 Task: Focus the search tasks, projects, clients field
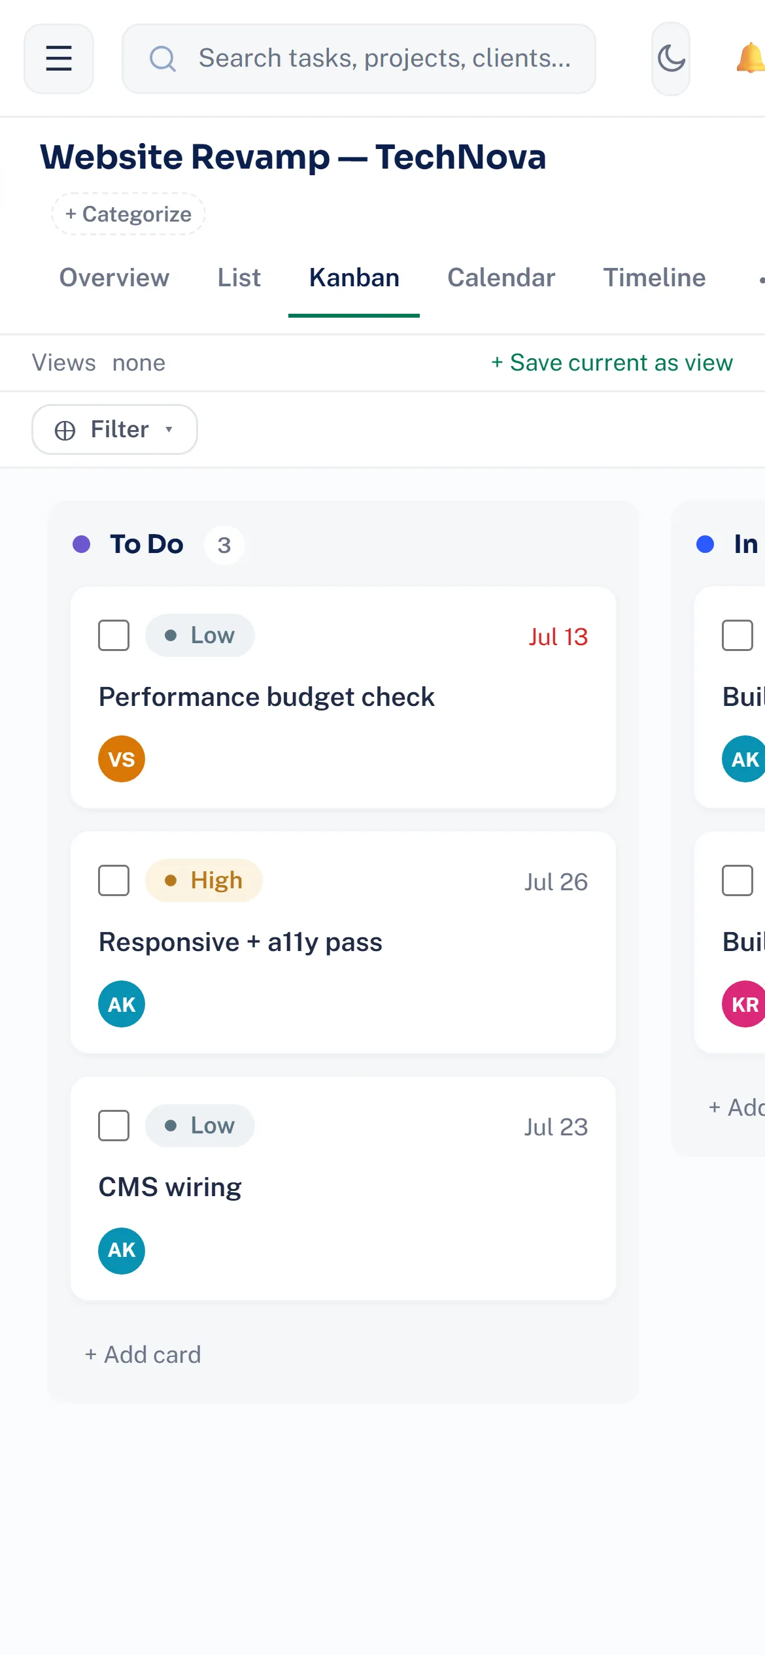pos(359,59)
